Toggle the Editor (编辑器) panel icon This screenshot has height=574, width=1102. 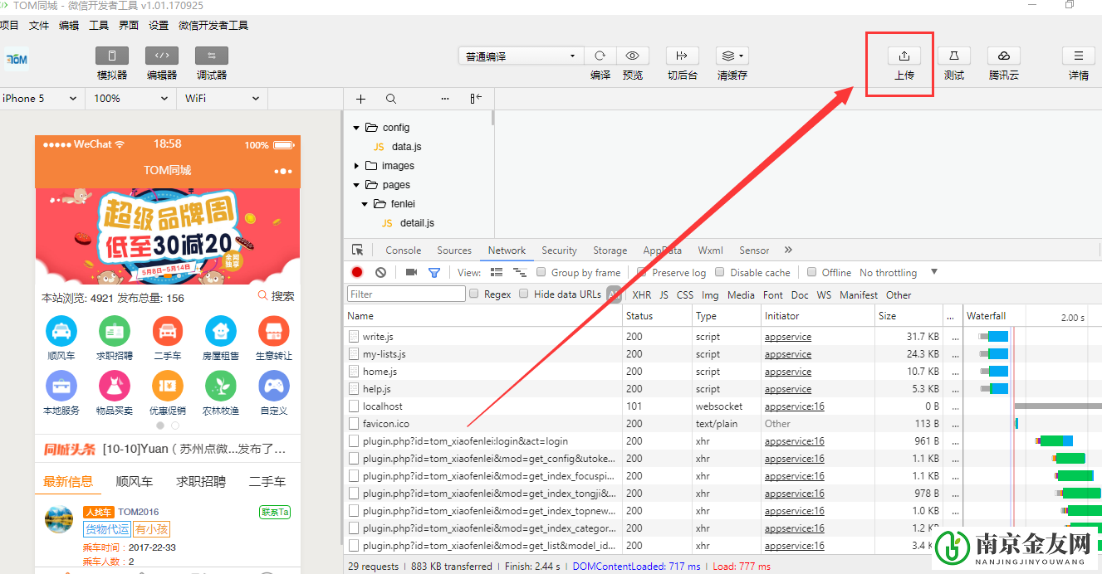pyautogui.click(x=162, y=56)
